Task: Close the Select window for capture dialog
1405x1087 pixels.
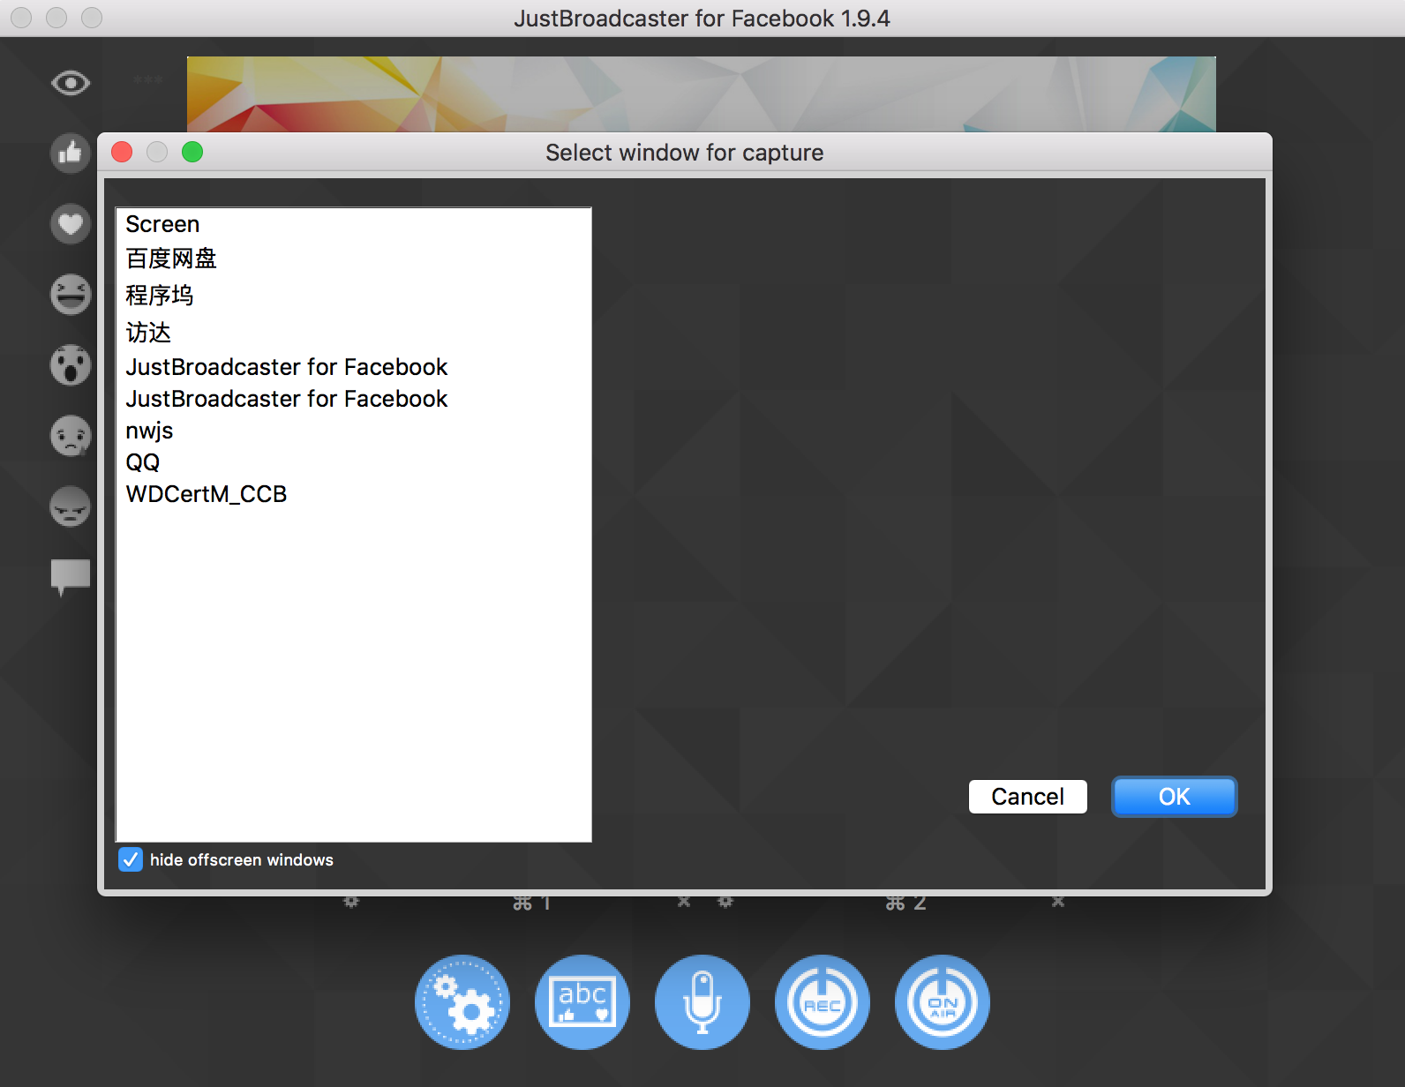Action: (x=122, y=152)
